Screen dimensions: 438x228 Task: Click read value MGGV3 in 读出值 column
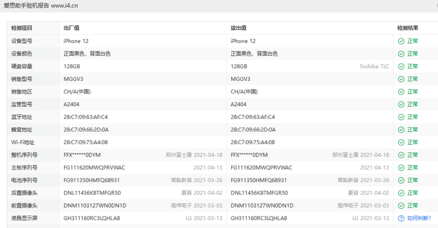(240, 79)
